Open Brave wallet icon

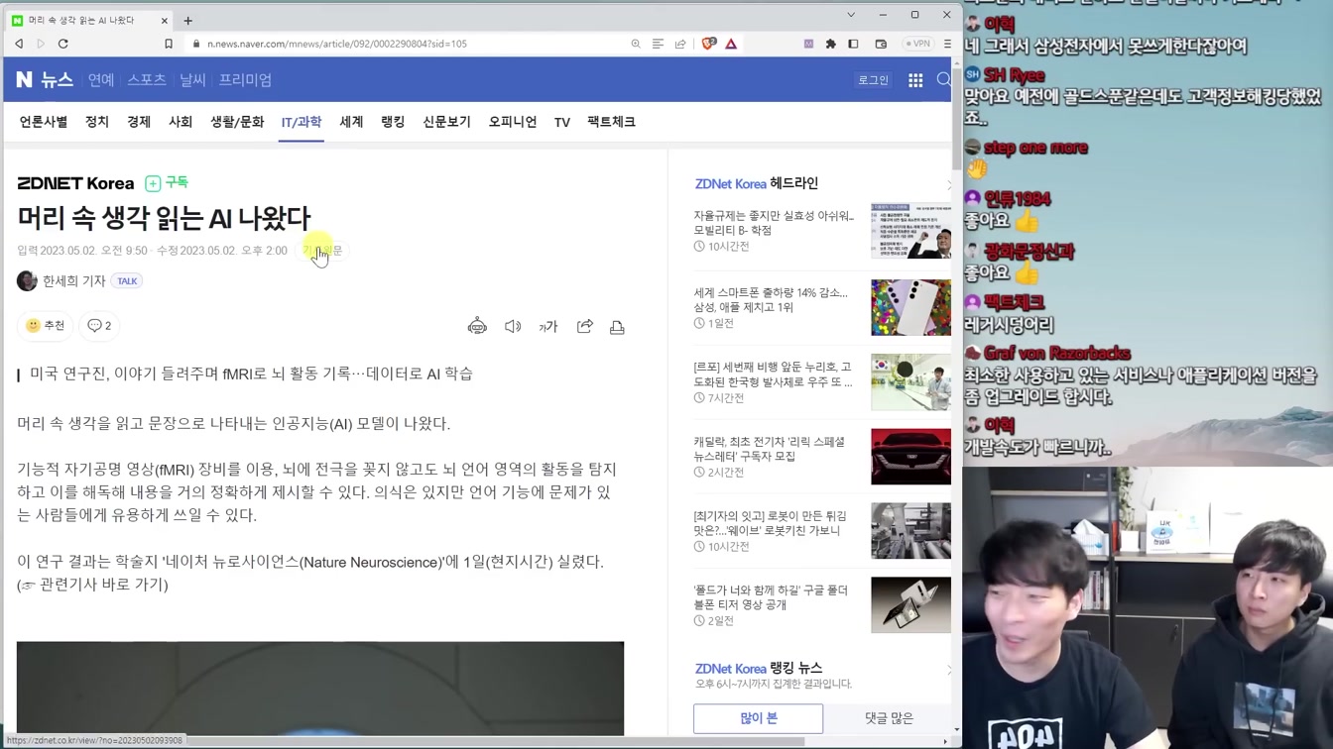click(x=881, y=44)
